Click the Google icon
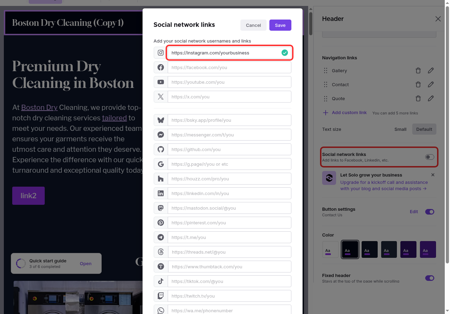The image size is (450, 314). point(161,164)
